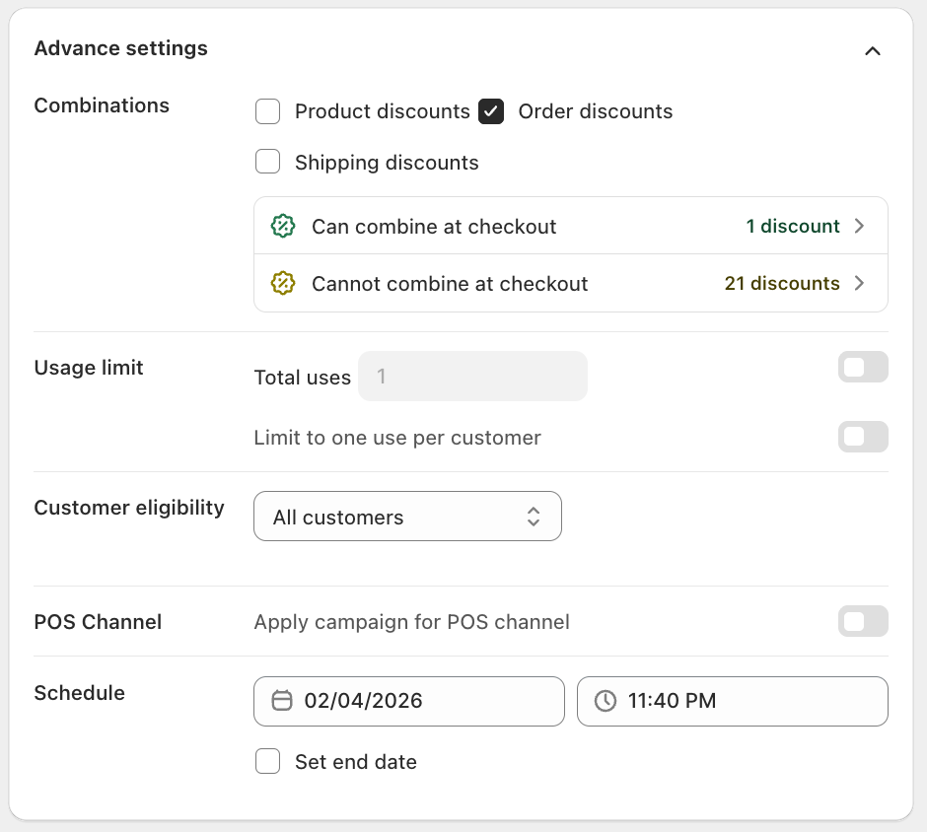Click the Customer eligibility section label

coord(129,508)
